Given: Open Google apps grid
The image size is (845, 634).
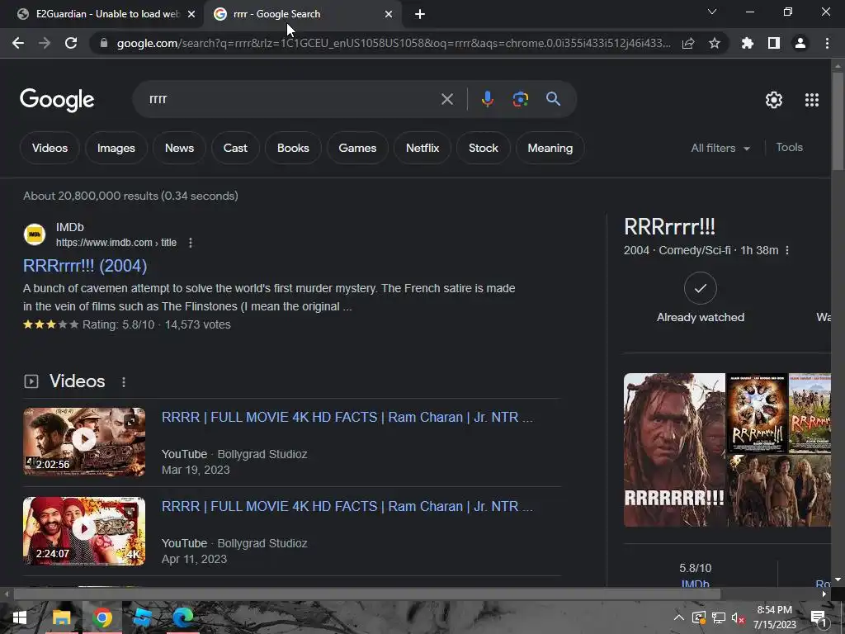Looking at the screenshot, I should [812, 100].
